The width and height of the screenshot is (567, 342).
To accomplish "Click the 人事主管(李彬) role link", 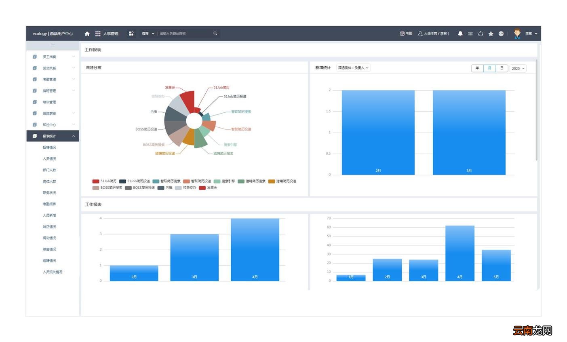I will 433,34.
